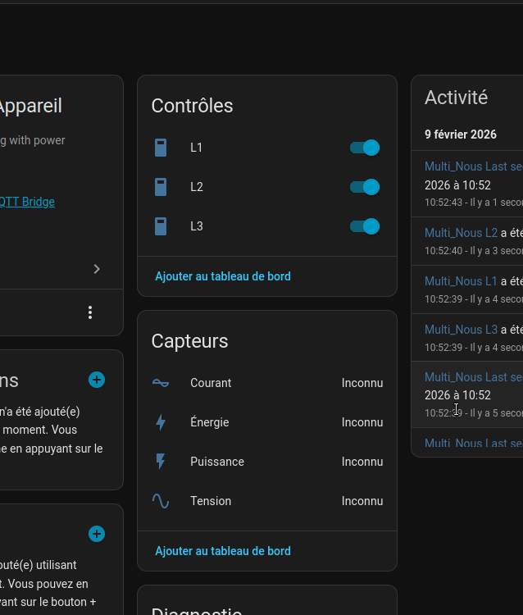Add Capteurs card to the dashboard
This screenshot has height=615, width=523.
point(223,551)
